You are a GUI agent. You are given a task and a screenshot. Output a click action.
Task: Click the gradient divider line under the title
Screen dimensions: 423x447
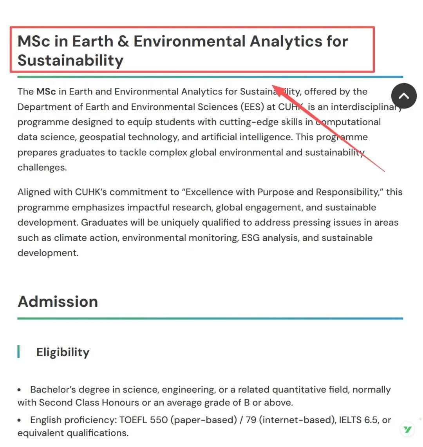point(210,77)
